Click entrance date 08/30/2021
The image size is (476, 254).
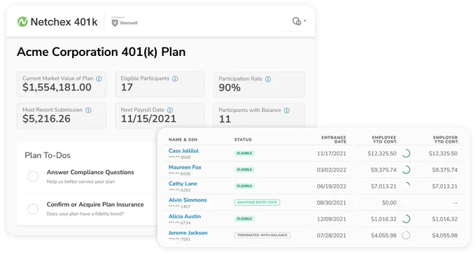tap(332, 203)
